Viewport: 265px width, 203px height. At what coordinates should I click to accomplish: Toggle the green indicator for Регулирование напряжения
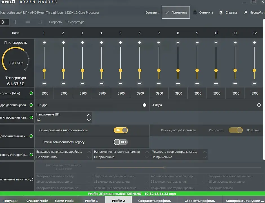31,117
